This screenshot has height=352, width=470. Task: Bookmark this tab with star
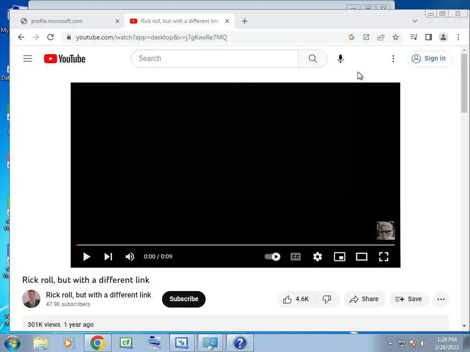(396, 37)
